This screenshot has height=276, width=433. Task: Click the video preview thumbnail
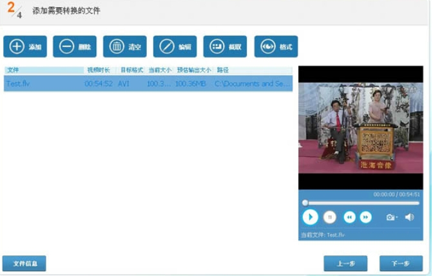[x=361, y=127]
